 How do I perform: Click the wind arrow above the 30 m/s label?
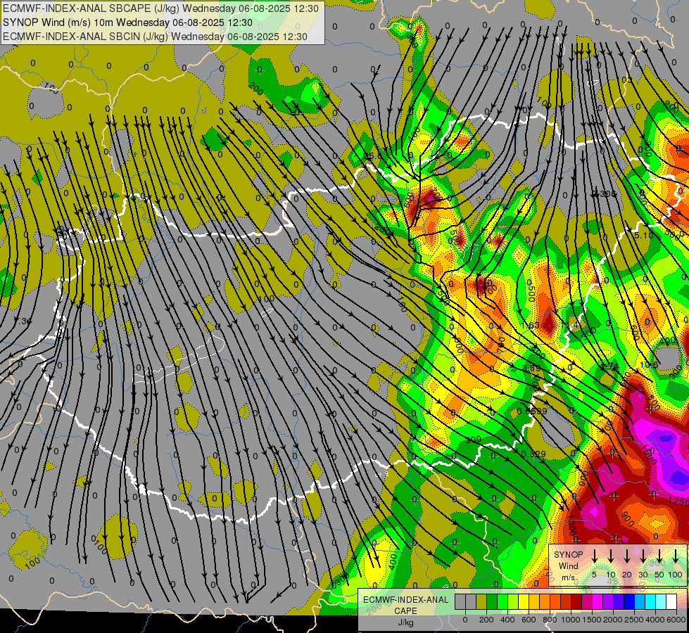[643, 556]
